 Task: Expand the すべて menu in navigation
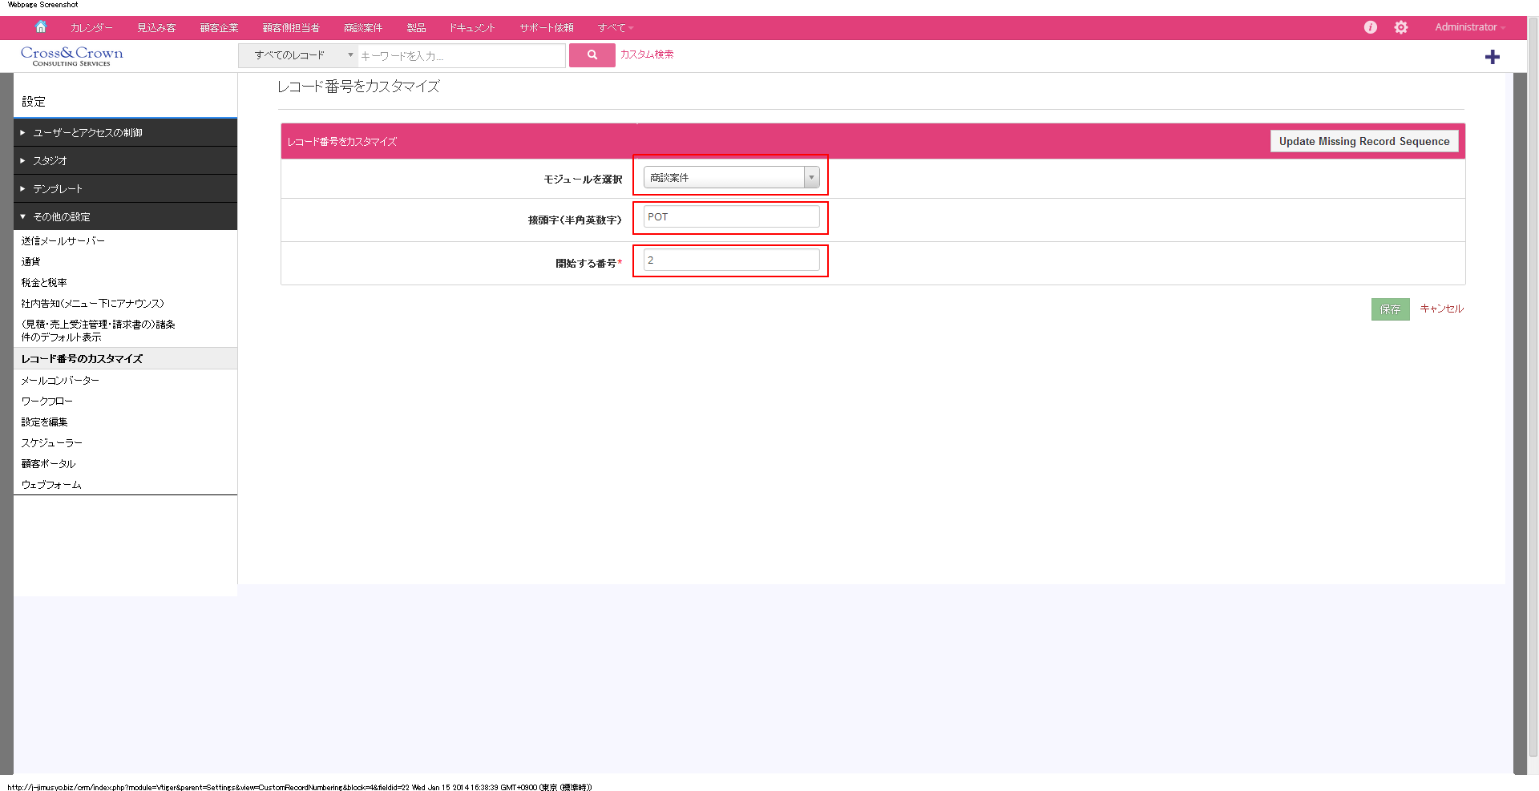(615, 28)
